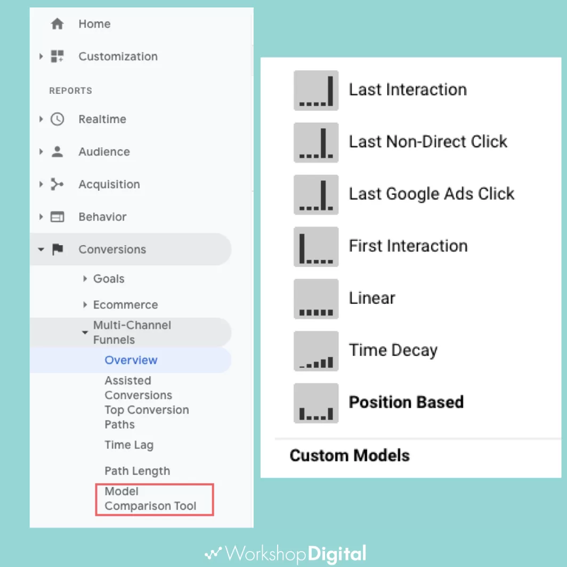The height and width of the screenshot is (567, 567).
Task: Choose the Linear model text
Action: (x=372, y=297)
